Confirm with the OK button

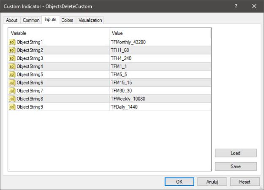180,182
